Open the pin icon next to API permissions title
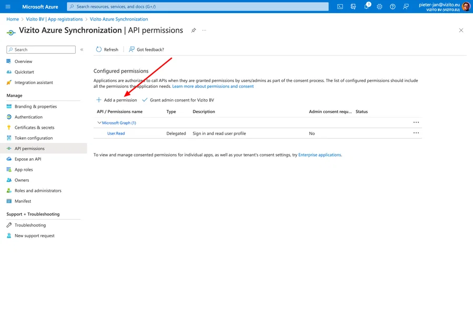 pos(193,30)
